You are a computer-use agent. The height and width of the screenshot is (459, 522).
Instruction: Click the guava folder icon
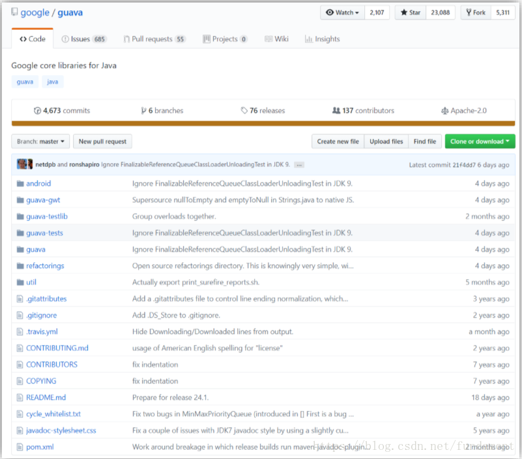(x=20, y=250)
